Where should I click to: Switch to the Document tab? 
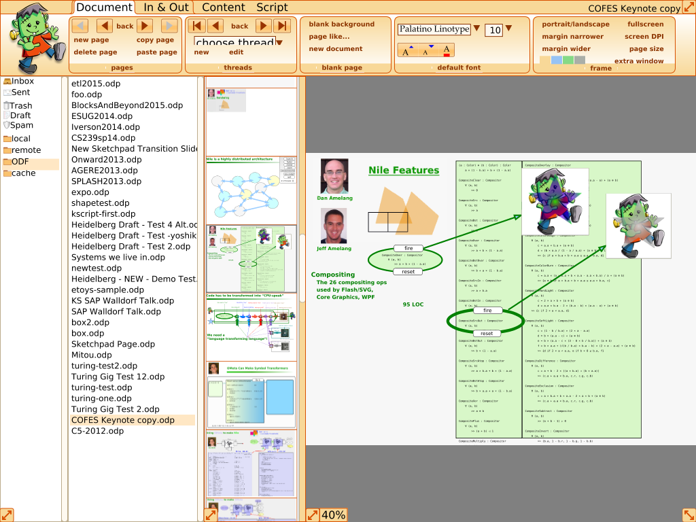(x=104, y=7)
